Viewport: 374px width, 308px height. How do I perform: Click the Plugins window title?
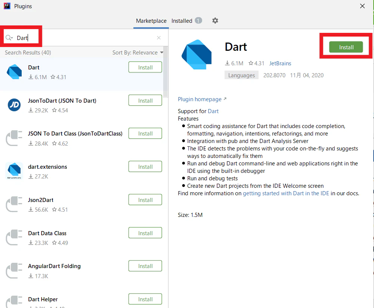click(23, 6)
